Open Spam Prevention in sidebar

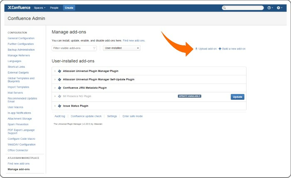18,124
